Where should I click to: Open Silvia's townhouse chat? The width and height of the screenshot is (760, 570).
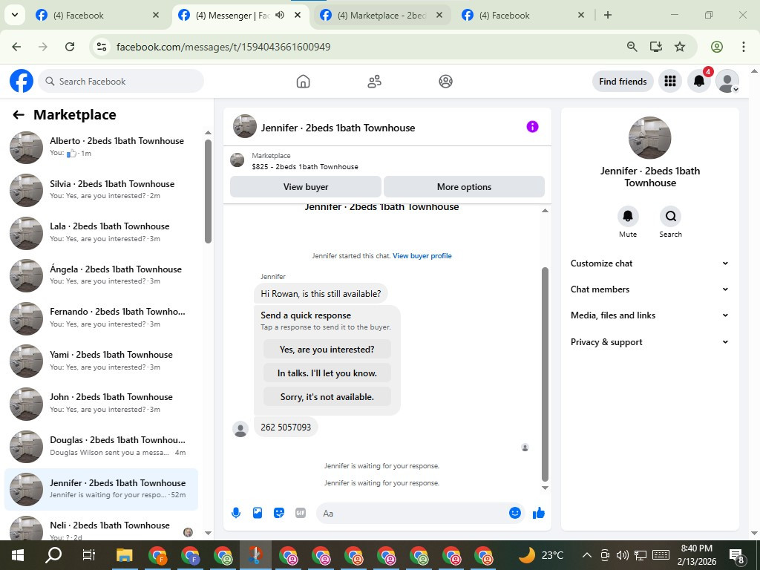click(102, 189)
